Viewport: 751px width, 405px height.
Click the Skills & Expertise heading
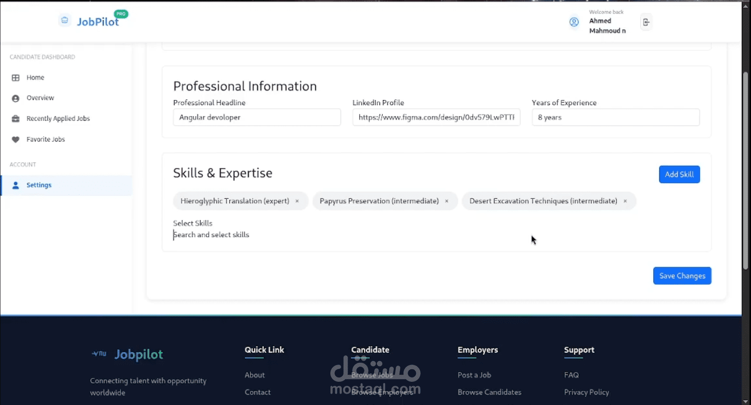223,173
